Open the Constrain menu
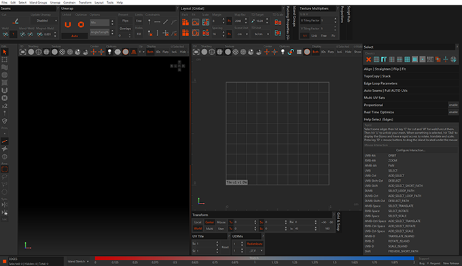The width and height of the screenshot is (462, 266). [69, 2]
